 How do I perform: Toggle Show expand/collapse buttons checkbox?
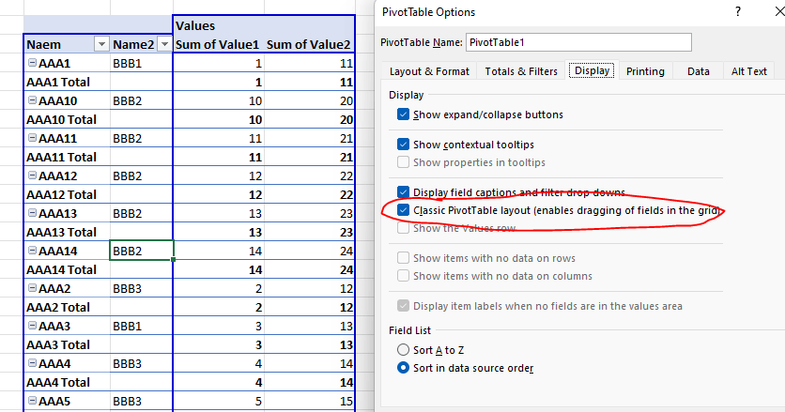click(x=403, y=114)
